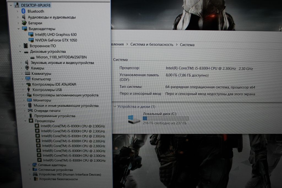Select the Intel(R) UHD Graphics 630 label
282x188 pixels.
[56, 34]
